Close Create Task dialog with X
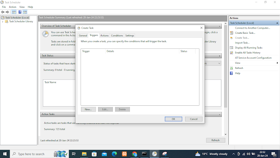Screen dimensions: 280x158 [201, 28]
